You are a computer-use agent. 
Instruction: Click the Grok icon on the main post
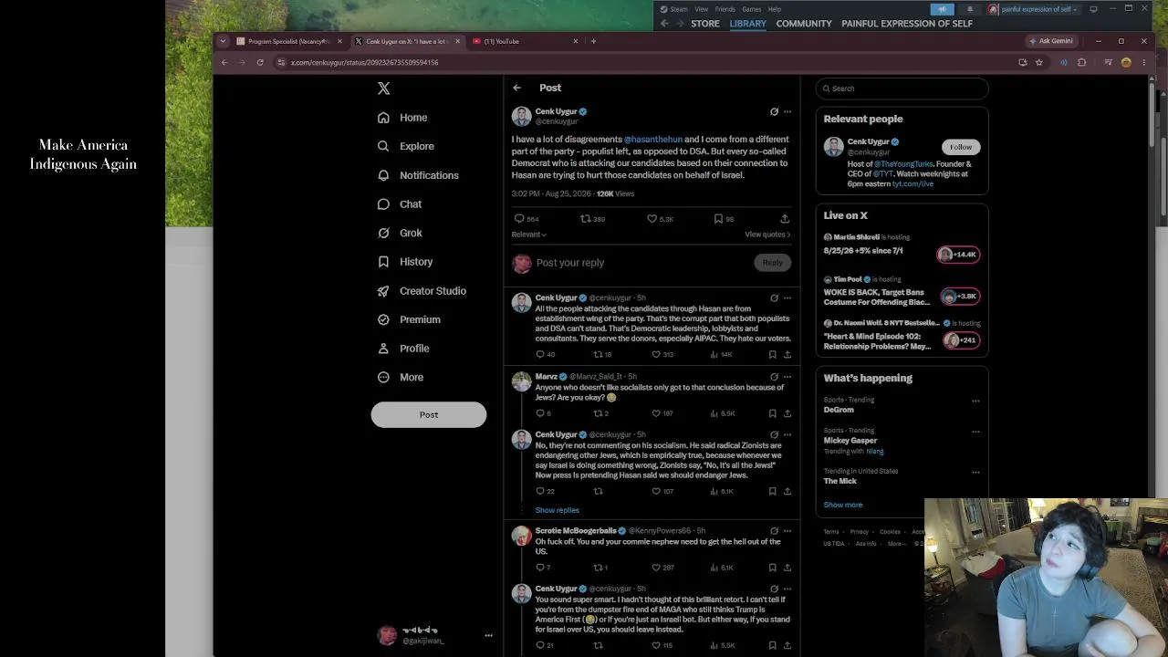click(774, 111)
